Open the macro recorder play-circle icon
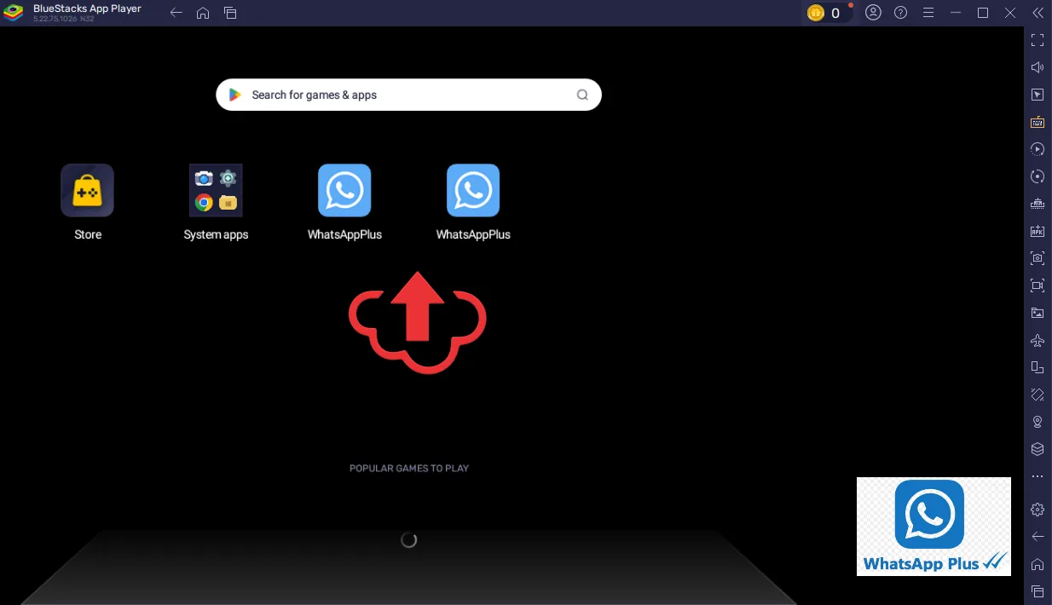This screenshot has height=605, width=1052. pos(1038,149)
